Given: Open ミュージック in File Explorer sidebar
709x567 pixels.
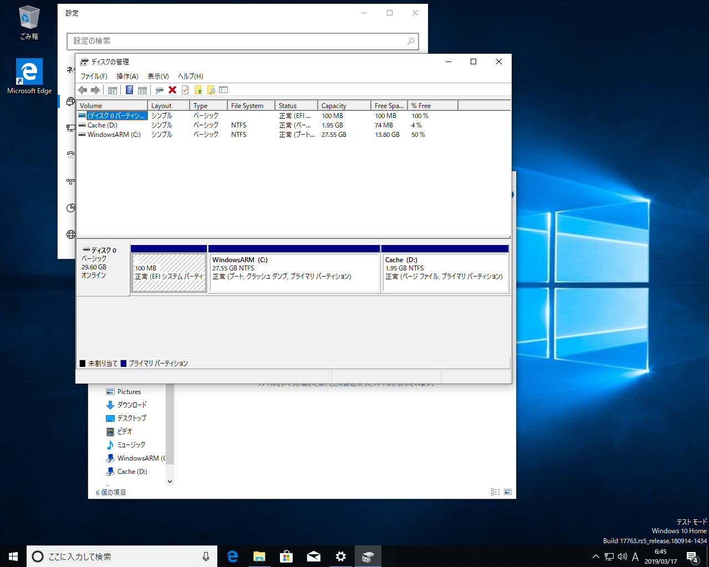Looking at the screenshot, I should 125,445.
